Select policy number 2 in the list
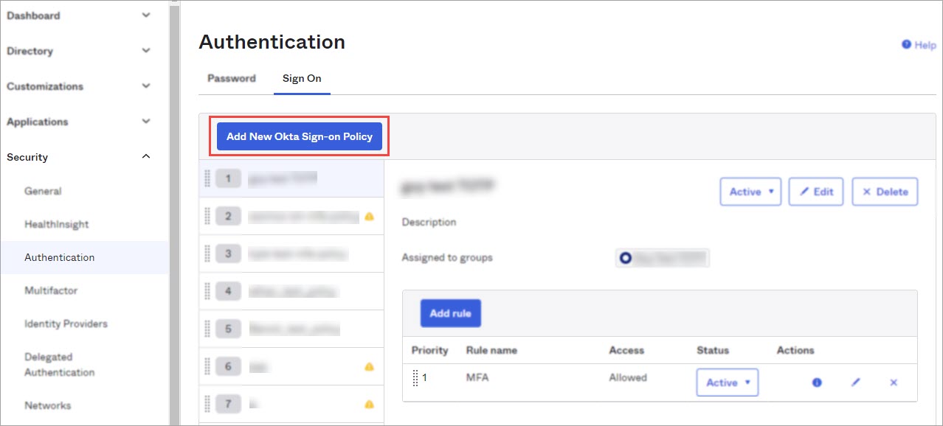The image size is (943, 426). coord(291,216)
